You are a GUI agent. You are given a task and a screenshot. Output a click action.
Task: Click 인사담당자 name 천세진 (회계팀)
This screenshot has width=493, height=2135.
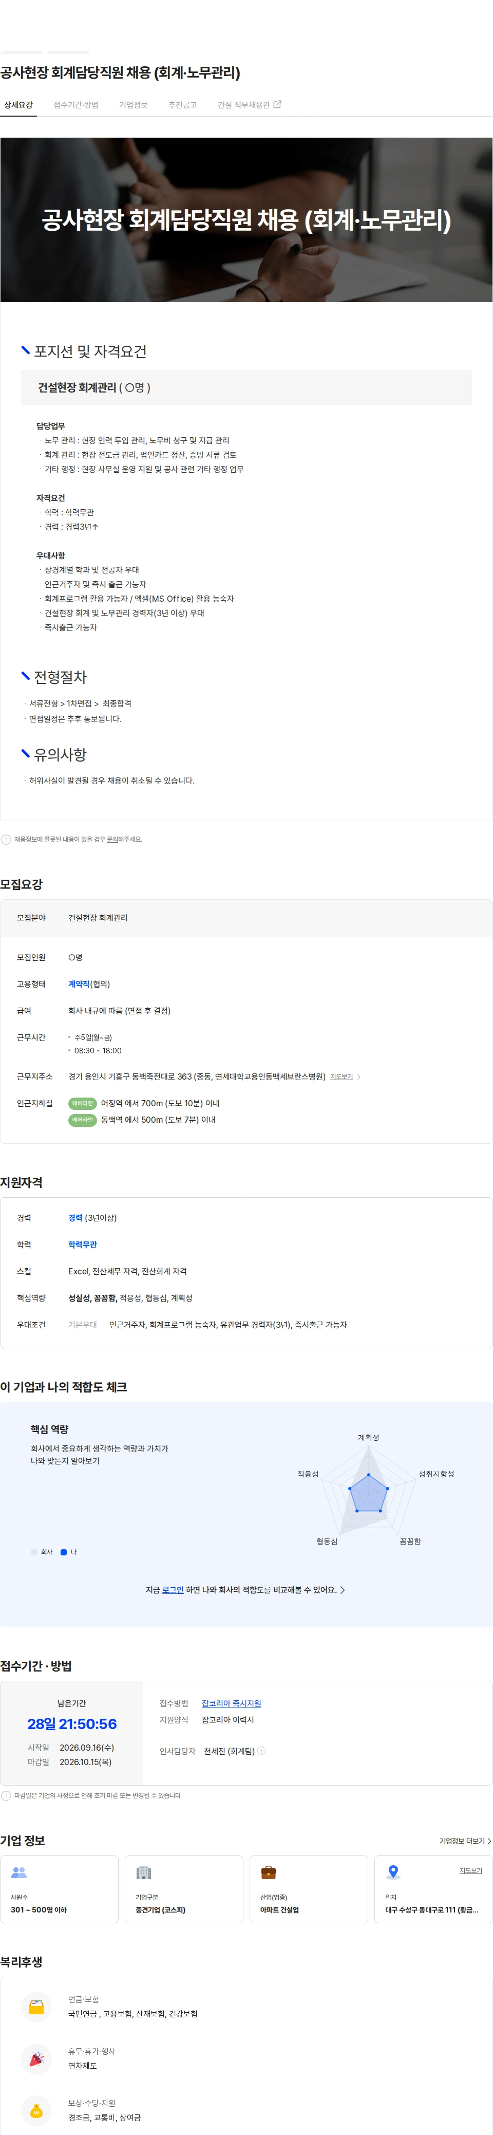tap(230, 1751)
